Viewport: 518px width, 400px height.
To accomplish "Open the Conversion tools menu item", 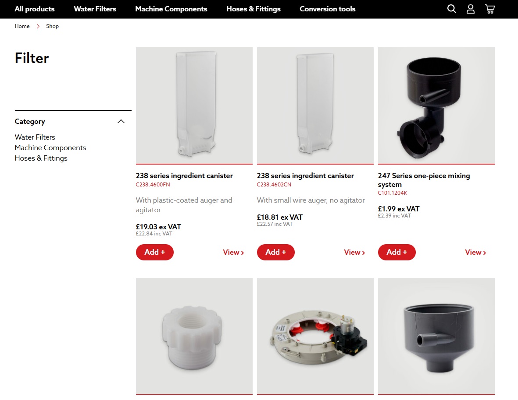I will [327, 9].
